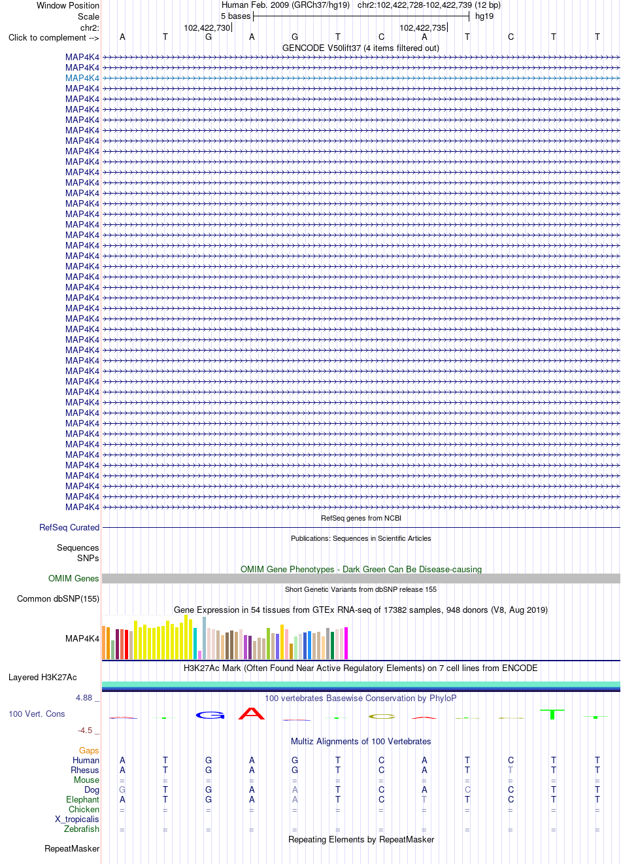Image resolution: width=621 pixels, height=864 pixels.
Task: Click the 102,422,735 coordinate on the ruler
Action: [x=423, y=27]
